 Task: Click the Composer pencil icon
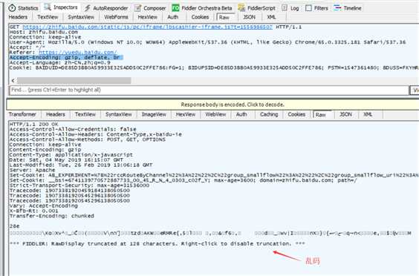137,8
